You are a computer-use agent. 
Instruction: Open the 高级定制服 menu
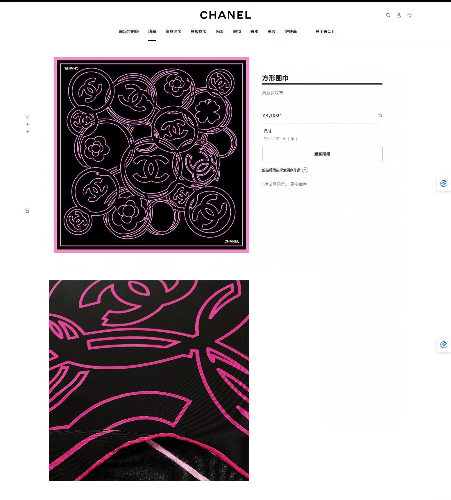129,31
